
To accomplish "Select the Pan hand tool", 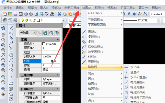I will 3,35.
